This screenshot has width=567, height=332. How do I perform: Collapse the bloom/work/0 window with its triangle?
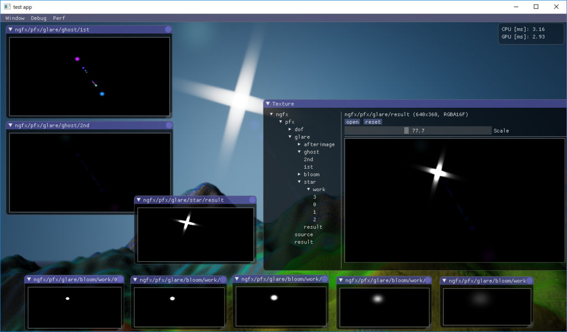pyautogui.click(x=29, y=280)
